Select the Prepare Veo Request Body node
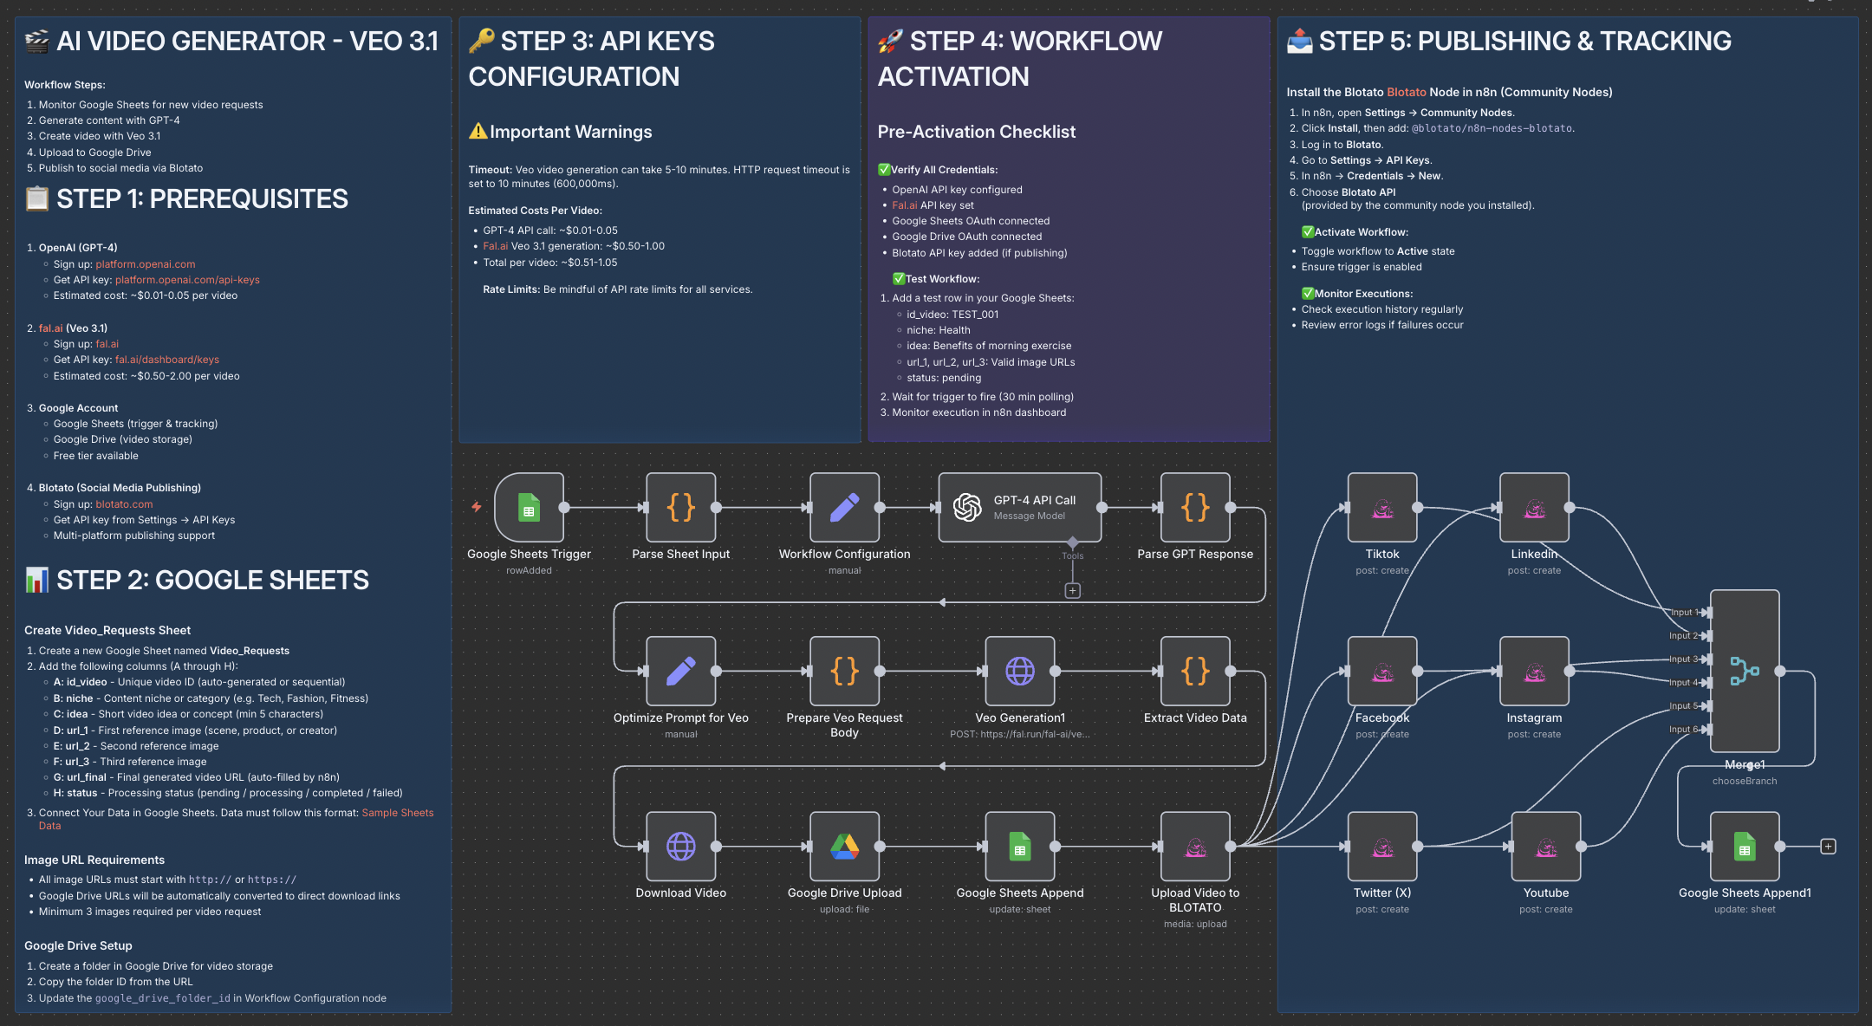The height and width of the screenshot is (1026, 1872). [x=844, y=672]
